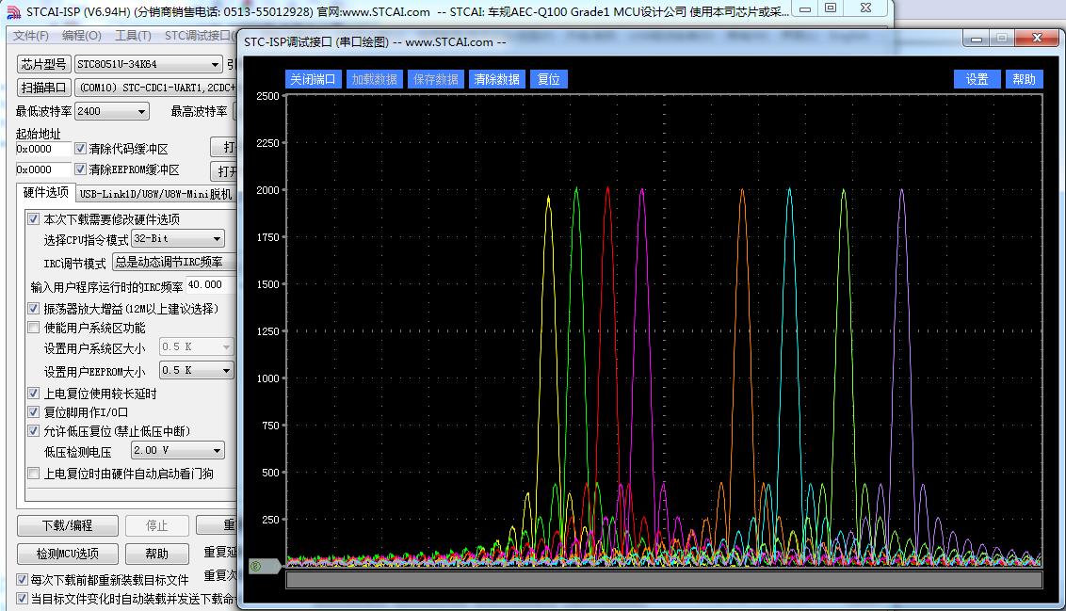
Task: Click the gray horizontal scrollbar below the plot
Action: (663, 580)
